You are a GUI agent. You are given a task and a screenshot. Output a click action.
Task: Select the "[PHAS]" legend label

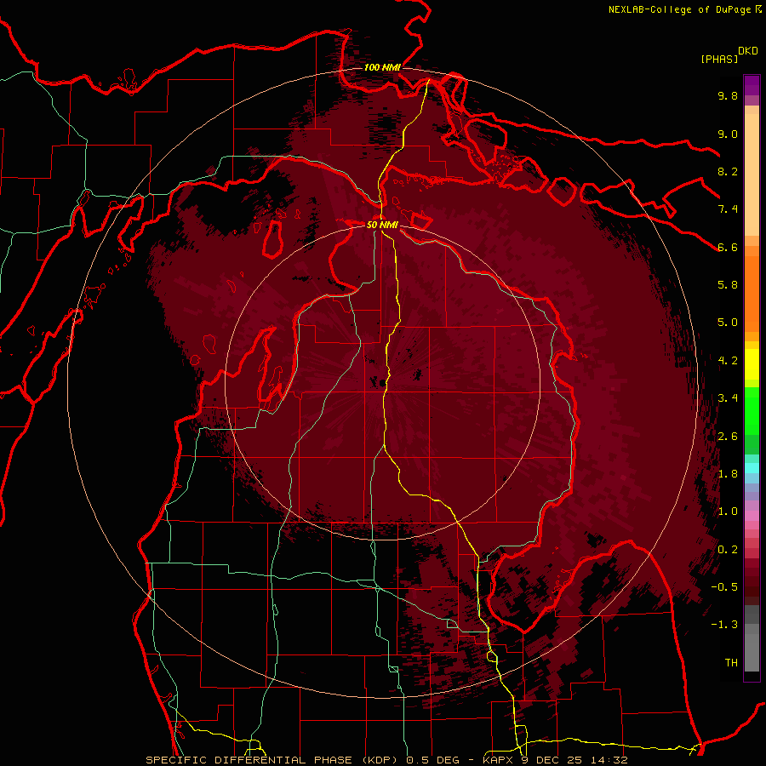click(x=719, y=59)
